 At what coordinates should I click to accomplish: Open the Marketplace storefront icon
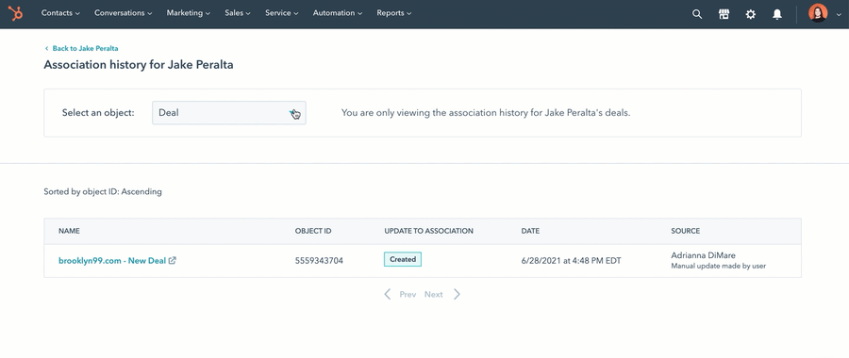click(724, 14)
